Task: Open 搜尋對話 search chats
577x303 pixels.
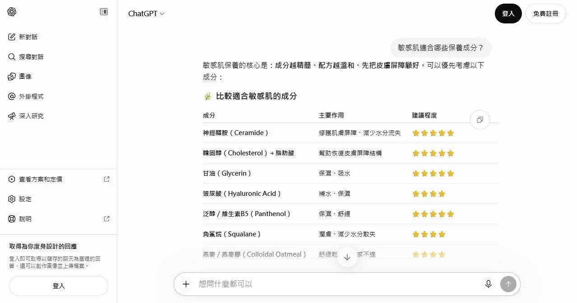Action: [59, 57]
